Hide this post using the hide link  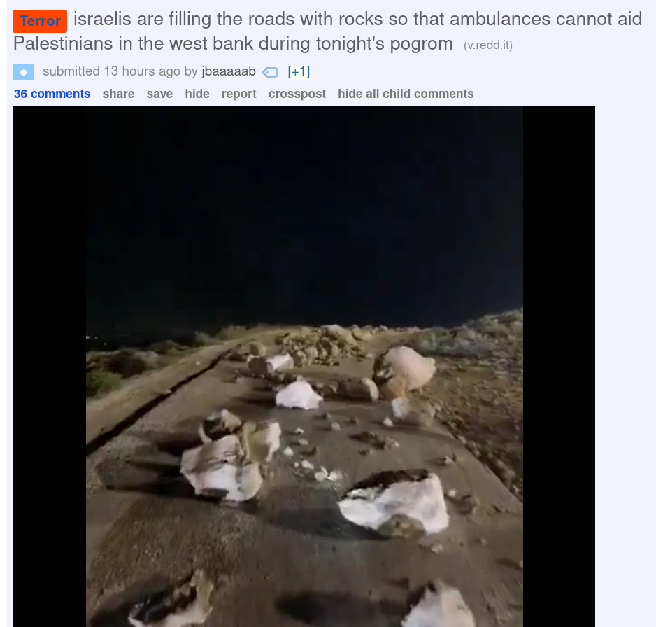click(x=197, y=94)
